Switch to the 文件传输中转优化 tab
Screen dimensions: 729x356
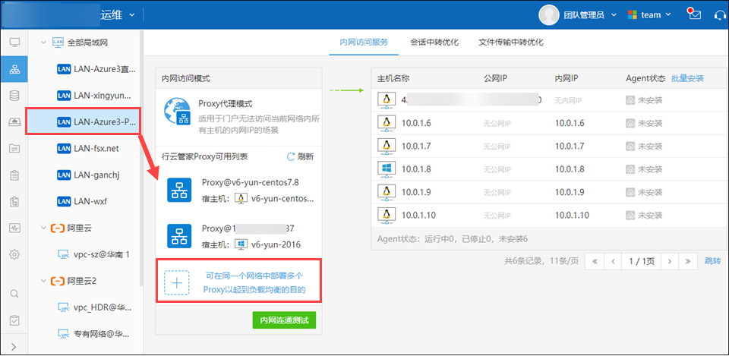[x=510, y=43]
